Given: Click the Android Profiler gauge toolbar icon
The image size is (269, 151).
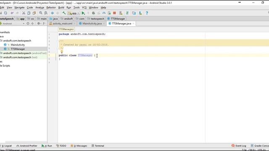Looking at the screenshot, I should [x=104, y=13].
